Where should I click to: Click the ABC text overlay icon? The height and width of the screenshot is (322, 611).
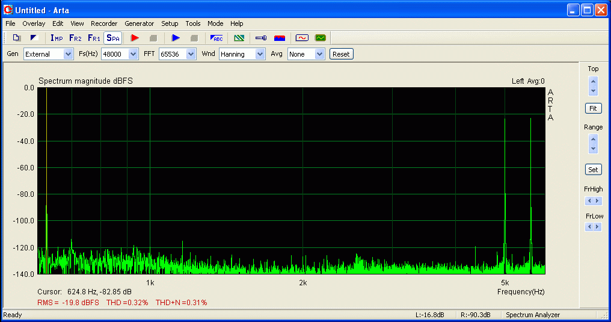(x=216, y=38)
